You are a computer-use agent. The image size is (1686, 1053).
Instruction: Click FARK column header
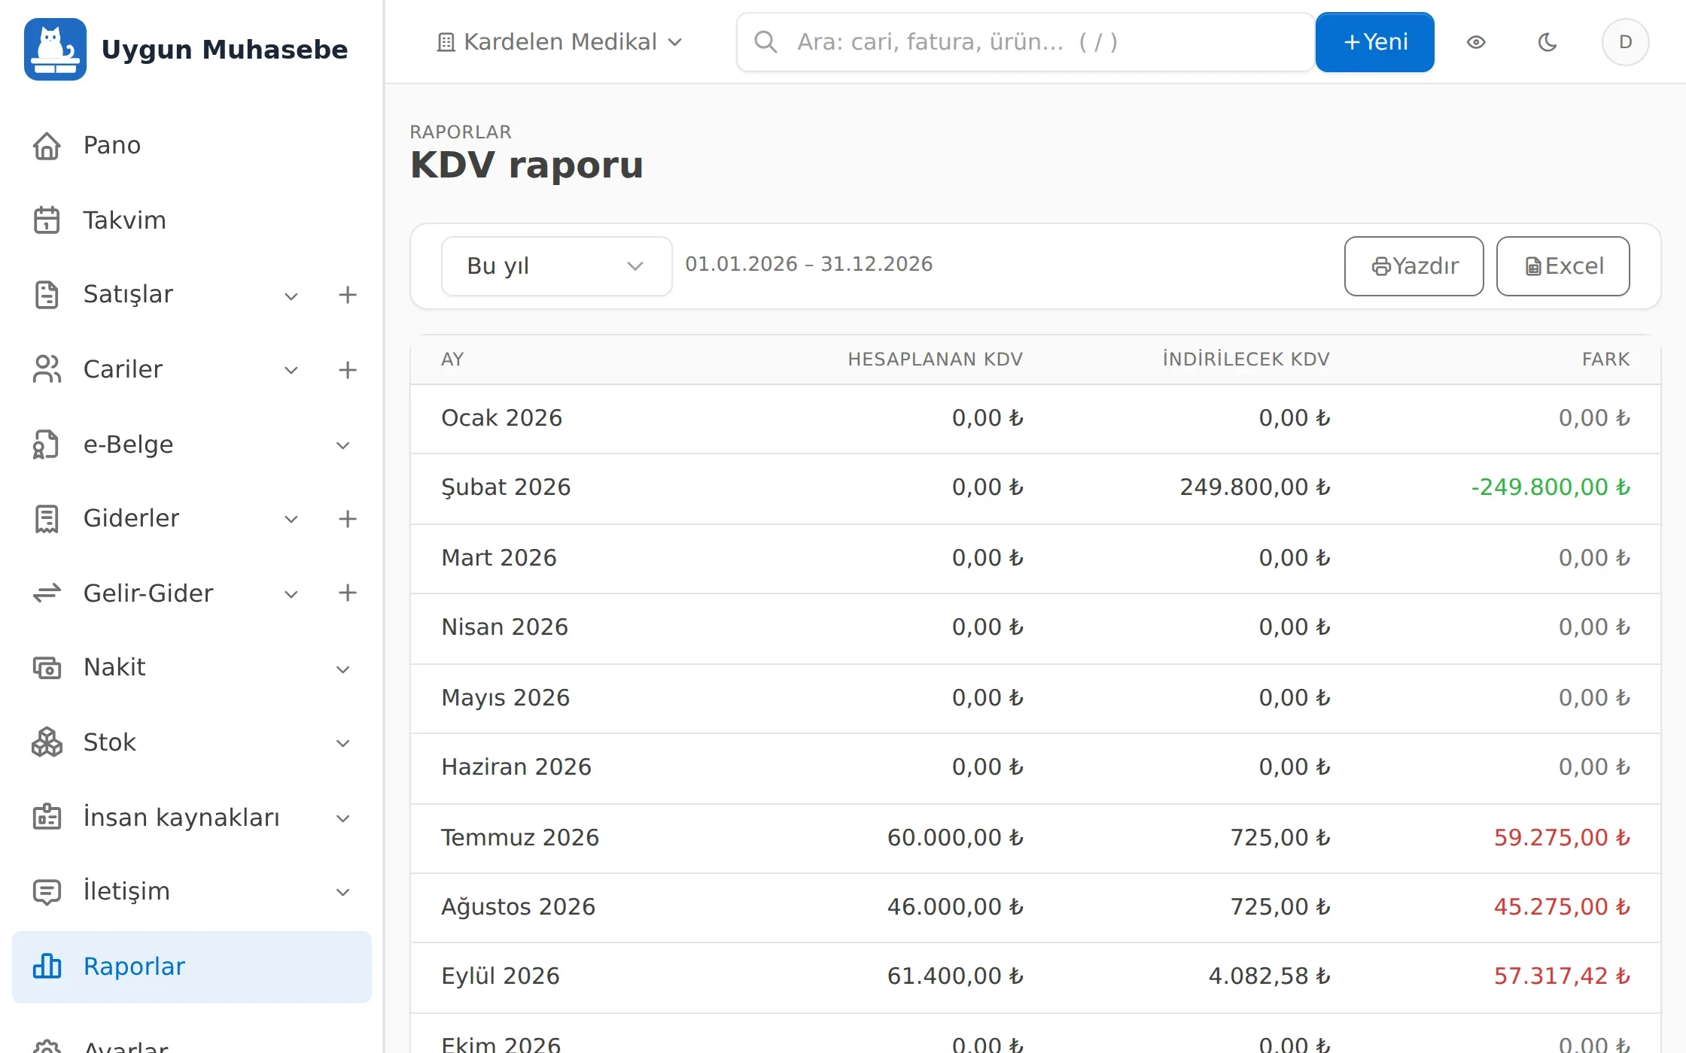pos(1605,360)
